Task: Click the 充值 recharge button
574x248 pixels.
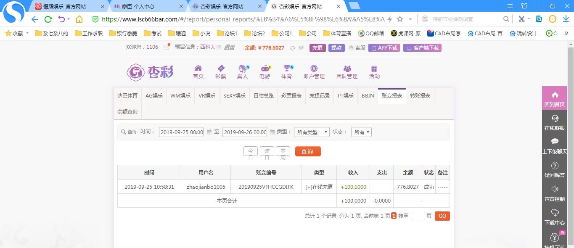Action: 317,48
